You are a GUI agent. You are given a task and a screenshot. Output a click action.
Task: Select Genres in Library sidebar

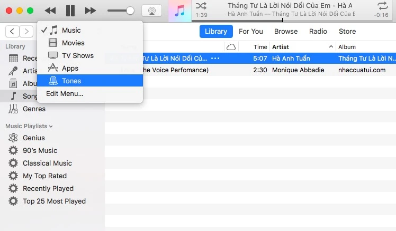[x=34, y=109]
